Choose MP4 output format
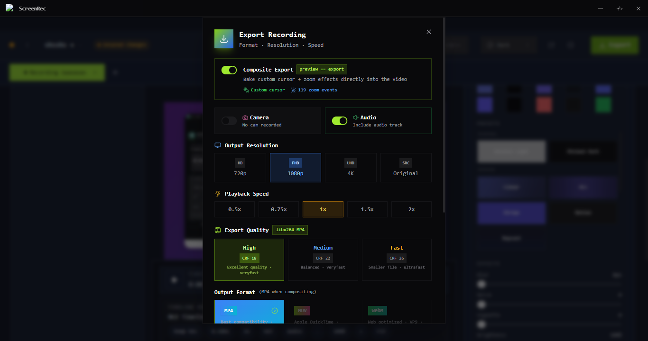648x341 pixels. (x=249, y=312)
